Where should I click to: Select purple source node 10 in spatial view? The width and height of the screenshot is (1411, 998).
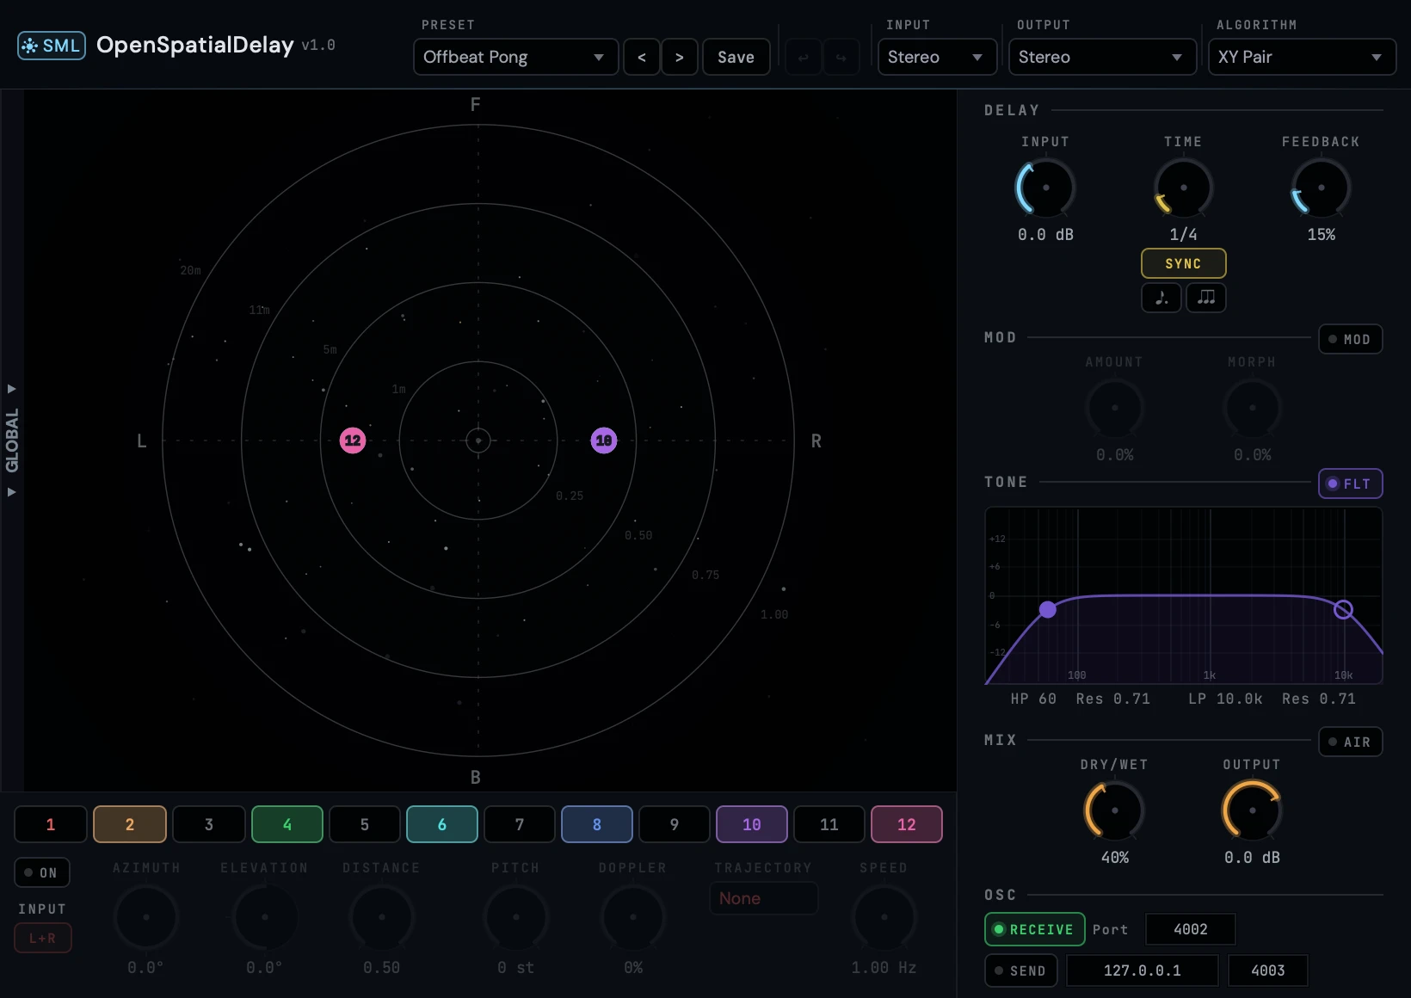tap(604, 440)
